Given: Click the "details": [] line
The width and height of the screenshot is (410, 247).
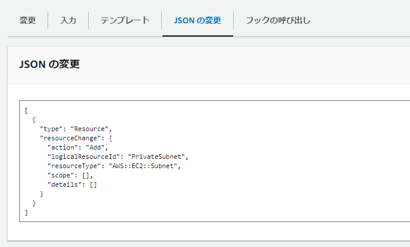Looking at the screenshot, I should coord(72,184).
